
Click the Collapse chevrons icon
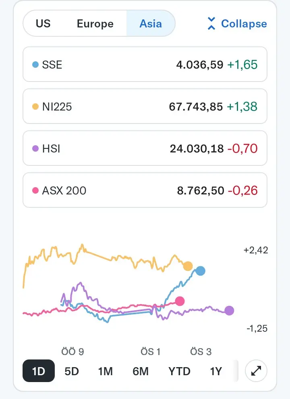(211, 23)
